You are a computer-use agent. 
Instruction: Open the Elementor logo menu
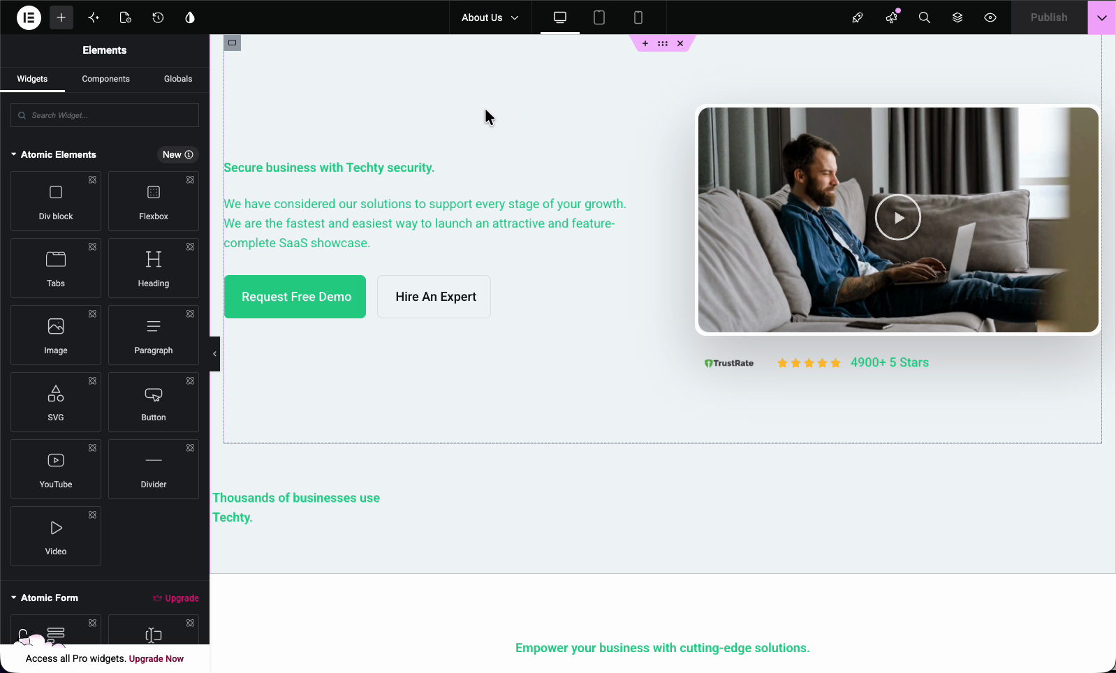pyautogui.click(x=29, y=17)
